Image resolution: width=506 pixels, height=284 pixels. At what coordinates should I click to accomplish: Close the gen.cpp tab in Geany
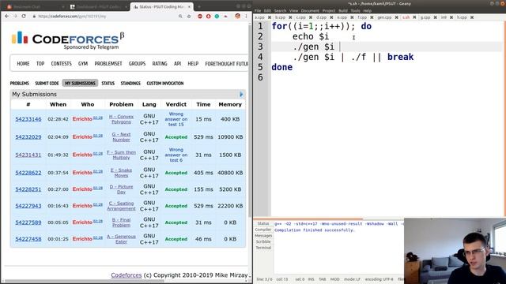397,17
